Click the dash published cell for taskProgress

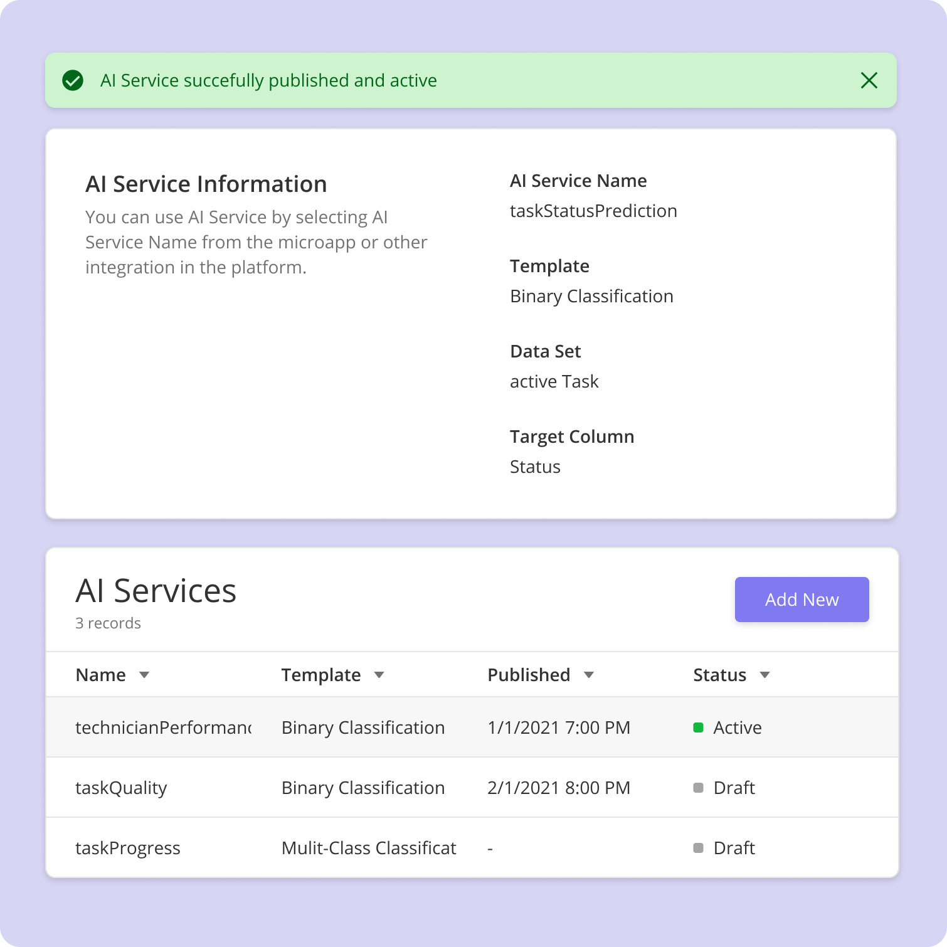coord(490,849)
